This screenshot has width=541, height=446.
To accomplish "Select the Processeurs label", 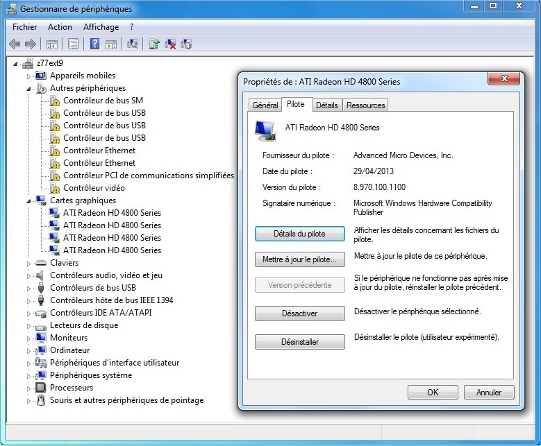I will (72, 388).
